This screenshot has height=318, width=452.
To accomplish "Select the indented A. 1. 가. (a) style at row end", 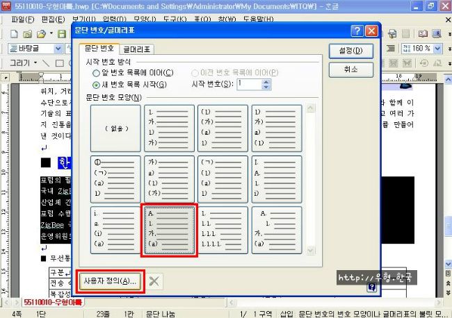I will tap(277, 231).
